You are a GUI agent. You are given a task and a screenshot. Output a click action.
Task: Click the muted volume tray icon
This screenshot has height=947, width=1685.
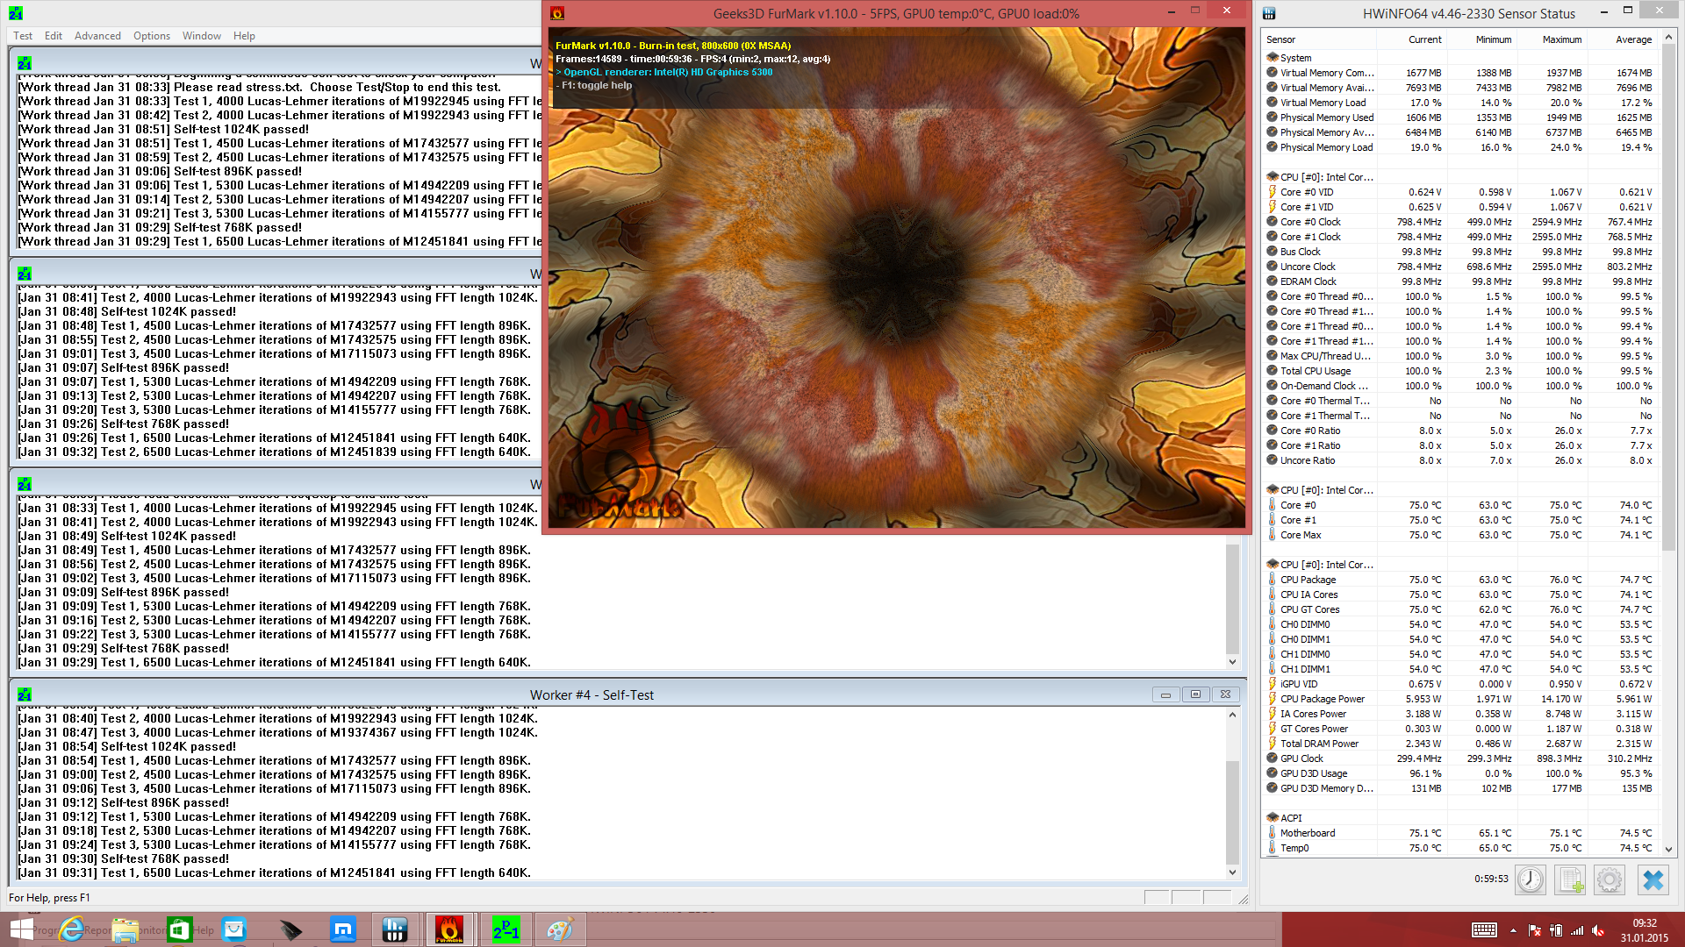[1598, 930]
